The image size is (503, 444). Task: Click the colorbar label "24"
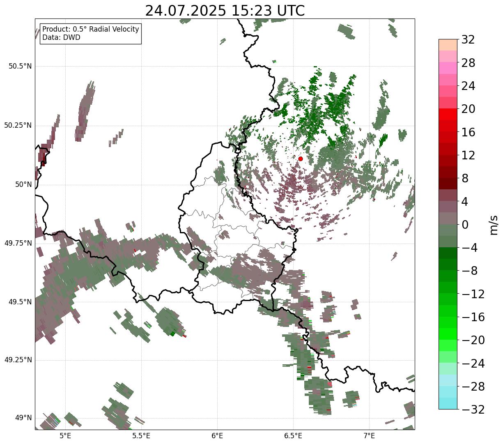pos(468,86)
